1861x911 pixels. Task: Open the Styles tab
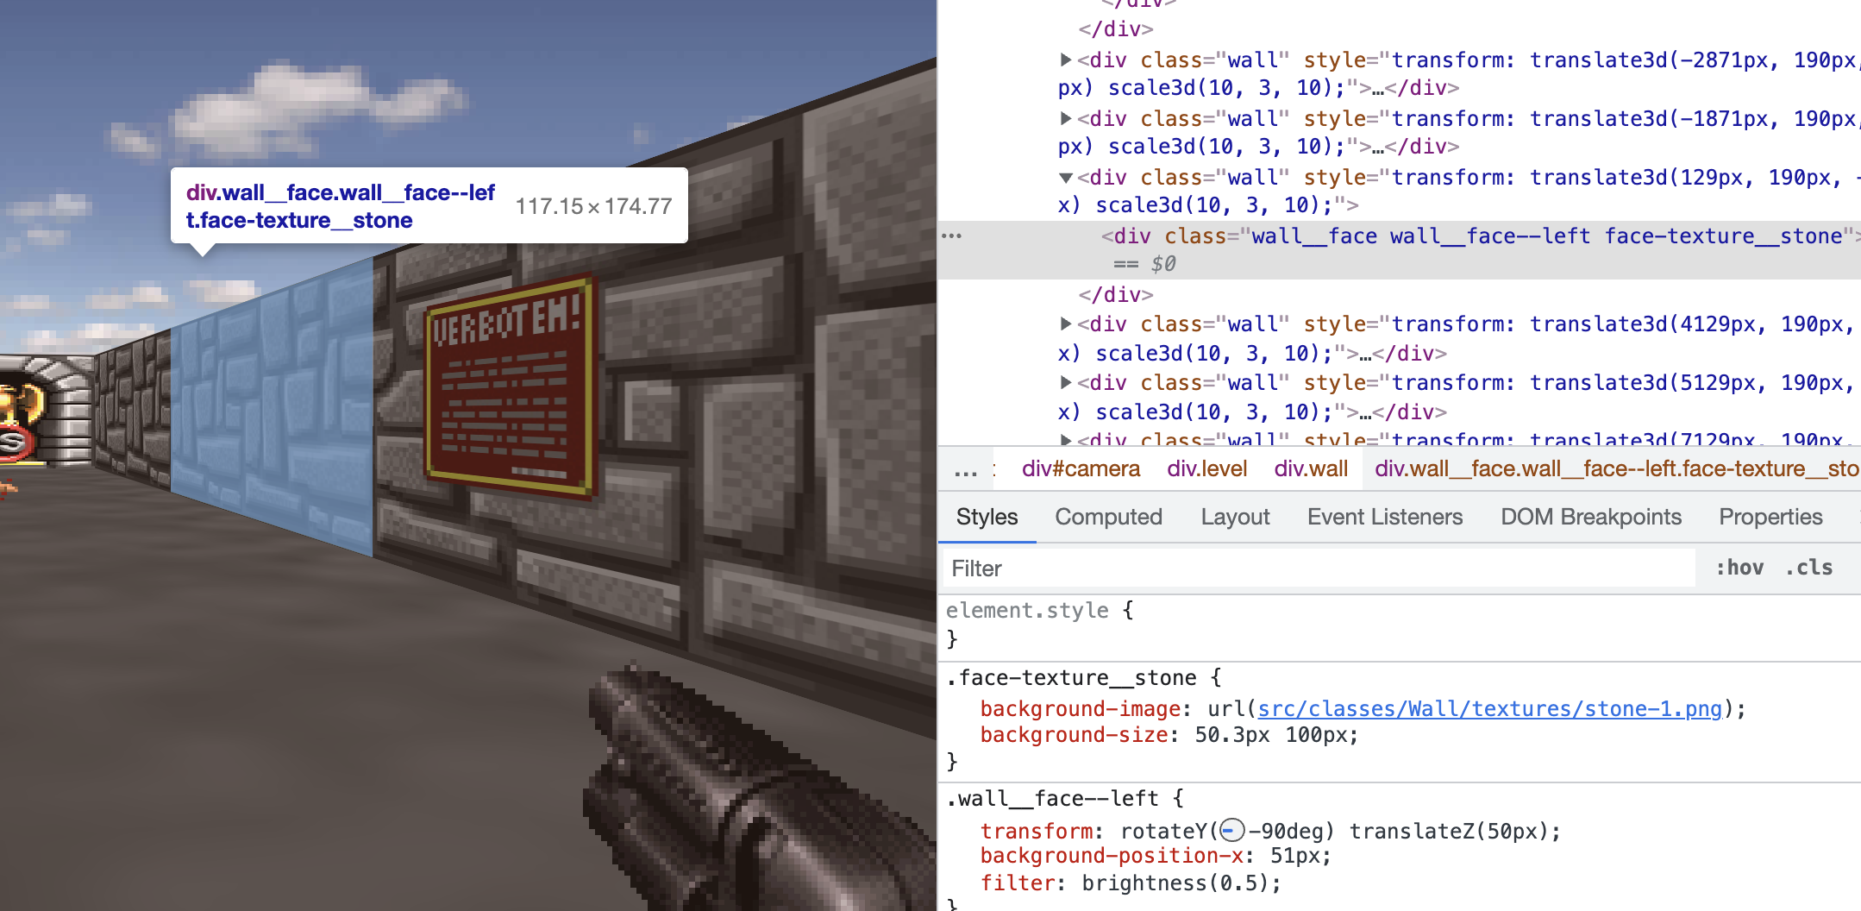coord(987,517)
